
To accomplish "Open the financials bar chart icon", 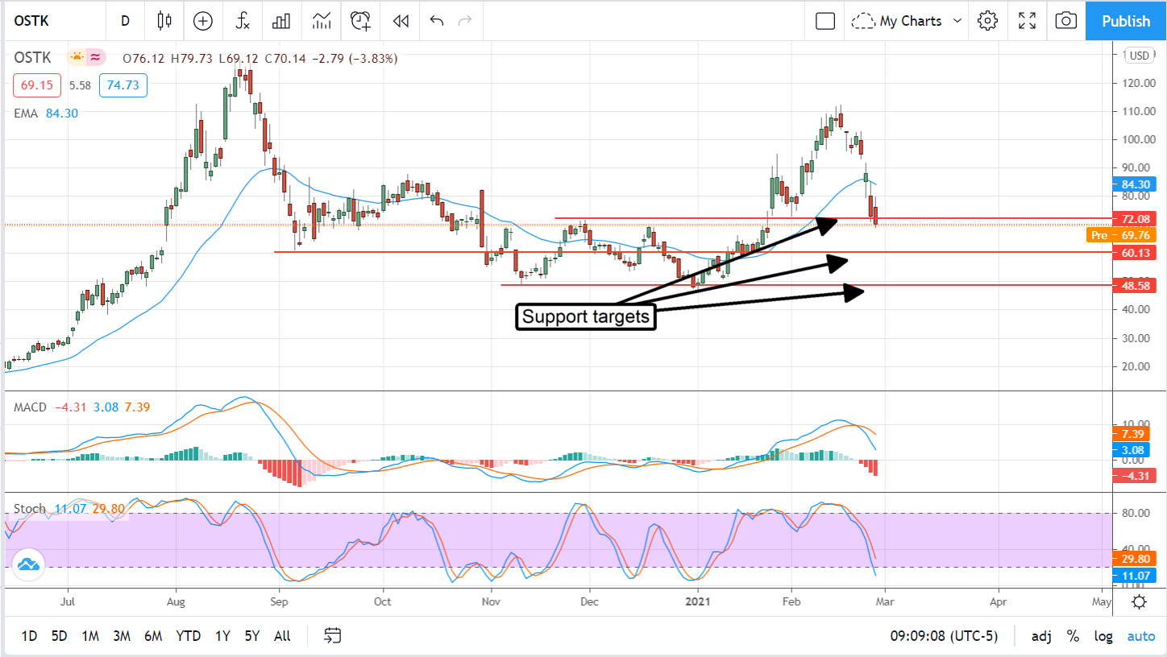I will [x=281, y=21].
